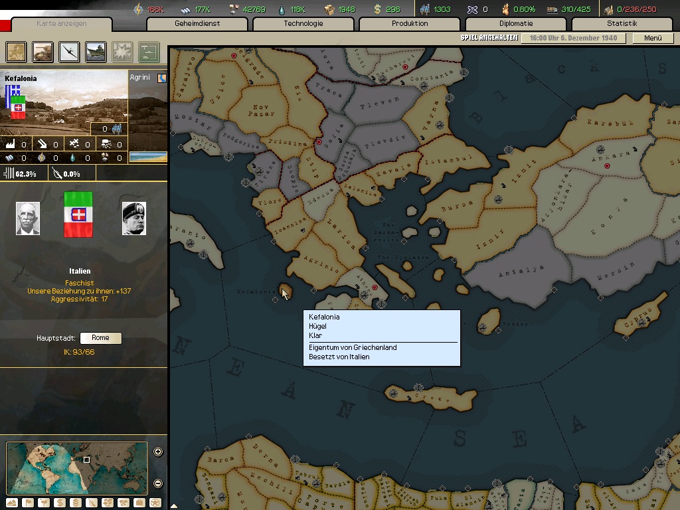Switch to the Diplomatie tab
The width and height of the screenshot is (680, 510).
point(515,24)
